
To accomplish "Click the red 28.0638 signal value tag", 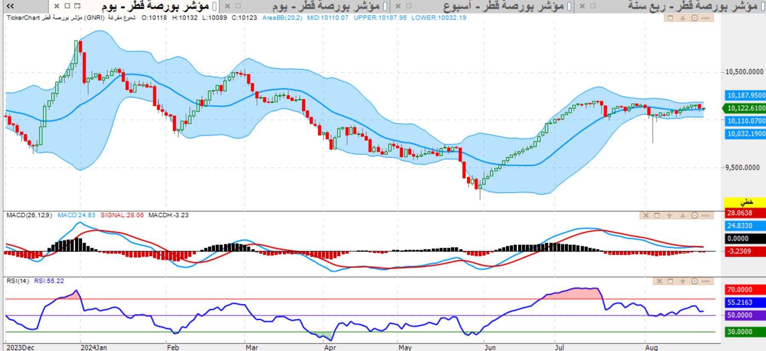I will pos(746,213).
